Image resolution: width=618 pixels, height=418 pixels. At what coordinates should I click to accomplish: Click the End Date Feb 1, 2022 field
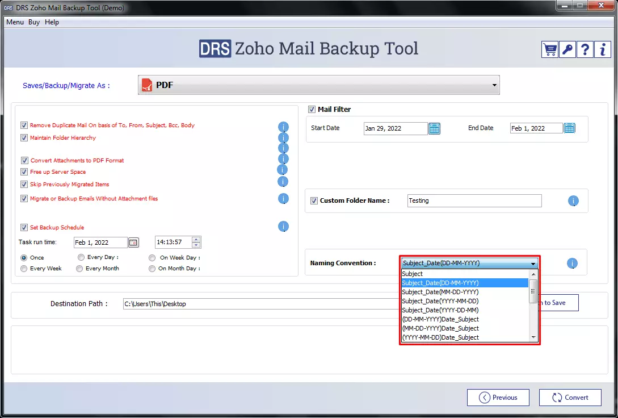[x=536, y=128]
